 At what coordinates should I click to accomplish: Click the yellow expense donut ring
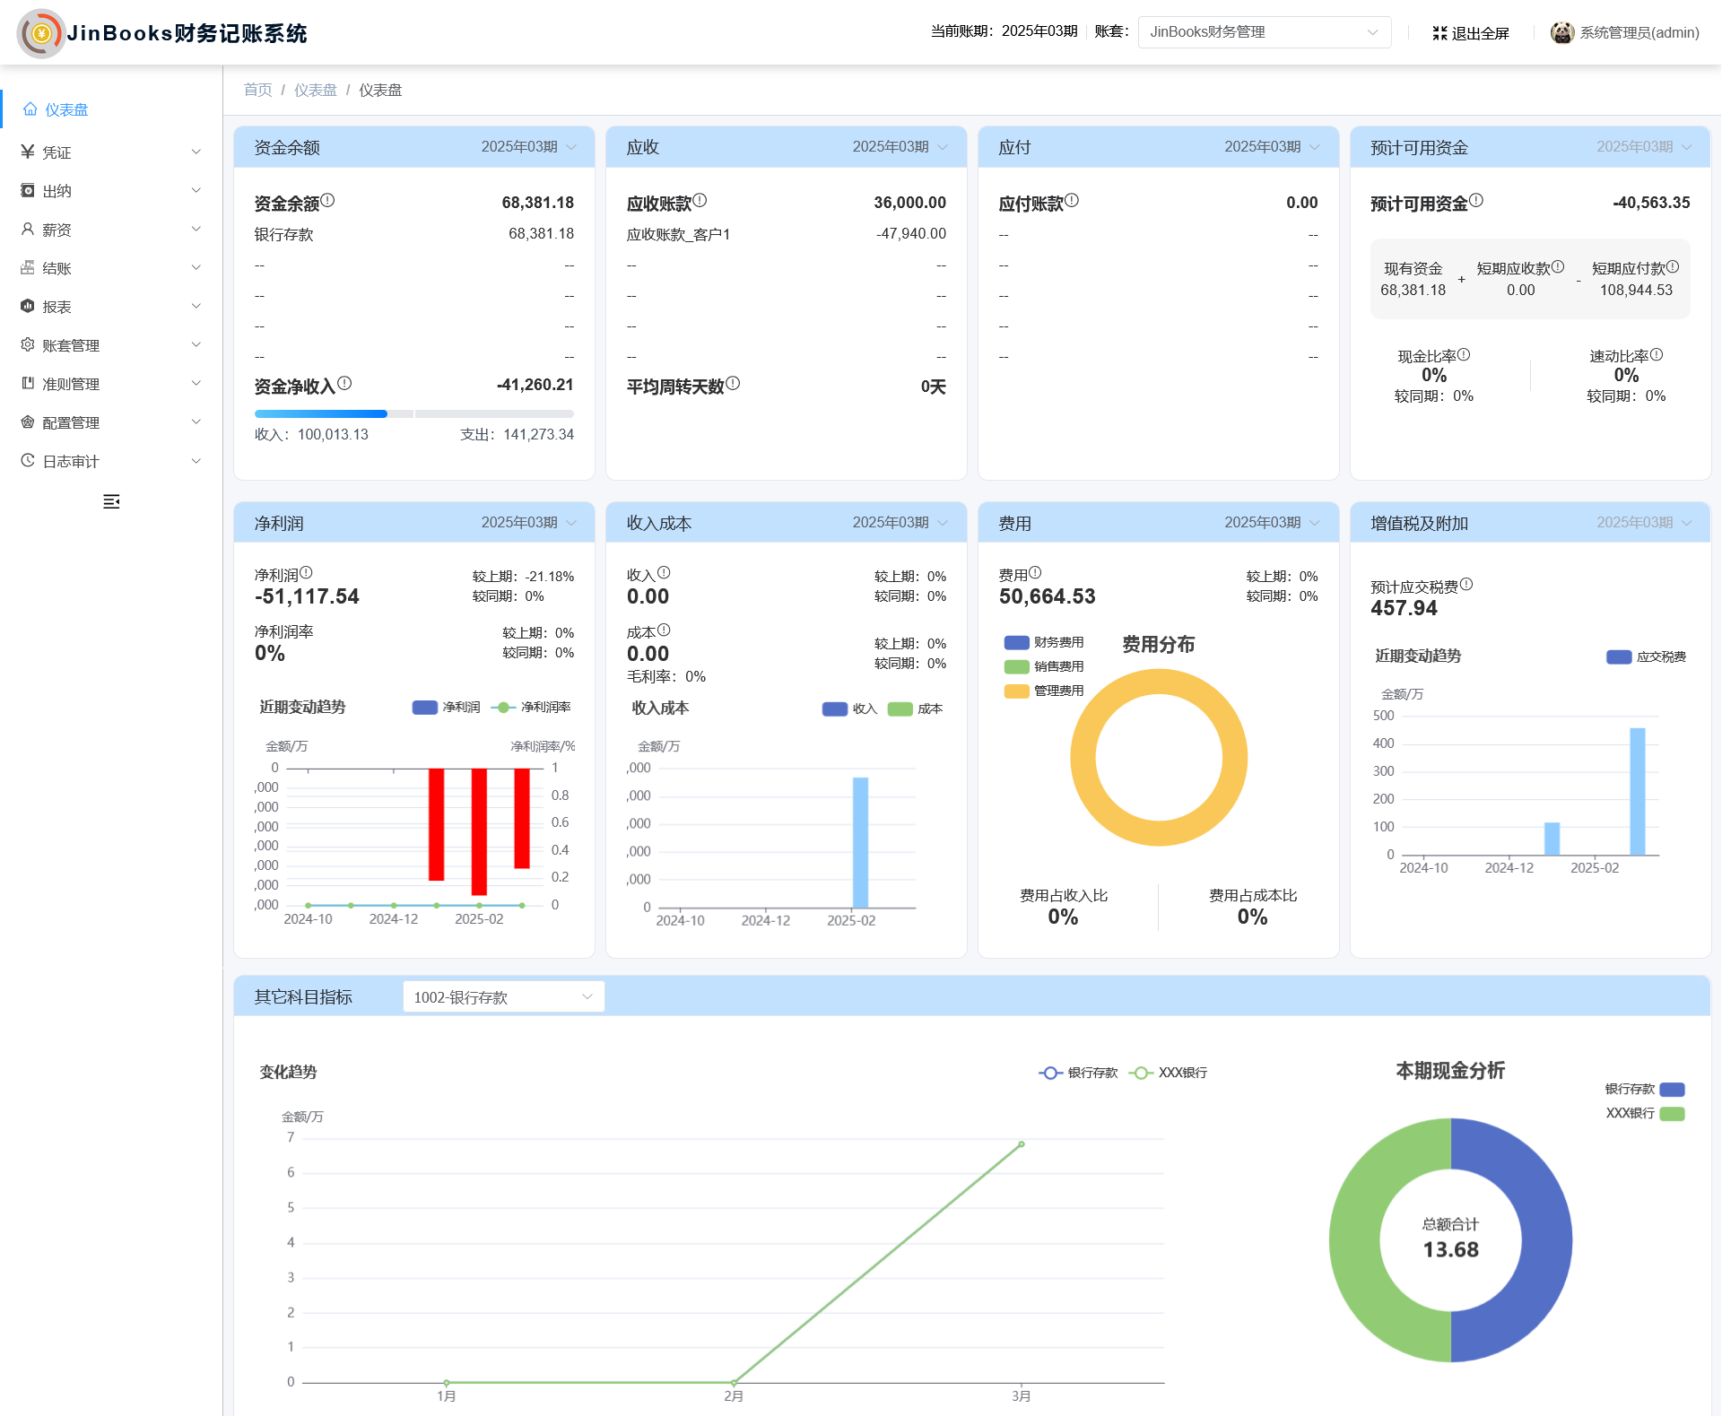click(x=1083, y=758)
